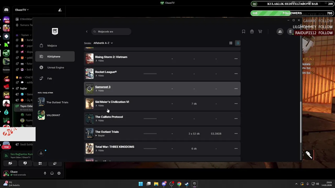
Task: Open the E account profile avatar
Action: pyautogui.click(x=290, y=32)
